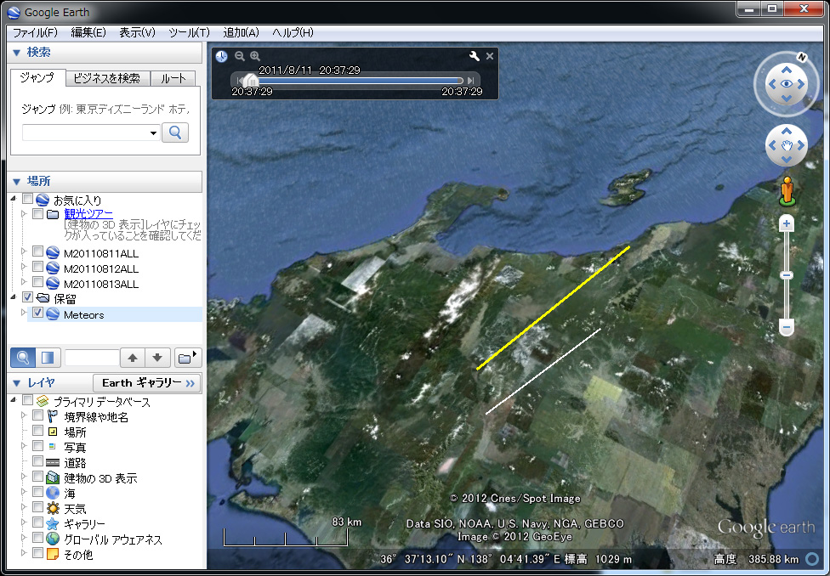
Task: Click the zoom in plus button
Action: [x=787, y=224]
